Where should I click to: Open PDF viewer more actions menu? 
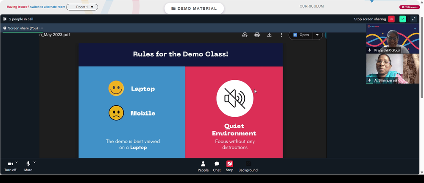click(x=282, y=35)
